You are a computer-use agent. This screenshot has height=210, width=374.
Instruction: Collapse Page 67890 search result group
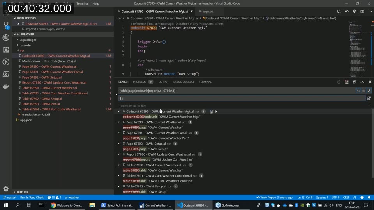[118, 122]
